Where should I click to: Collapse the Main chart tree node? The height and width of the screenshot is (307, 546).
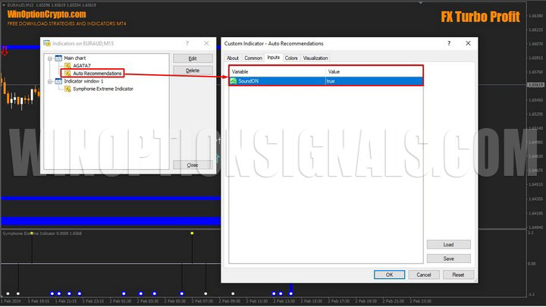pos(49,58)
